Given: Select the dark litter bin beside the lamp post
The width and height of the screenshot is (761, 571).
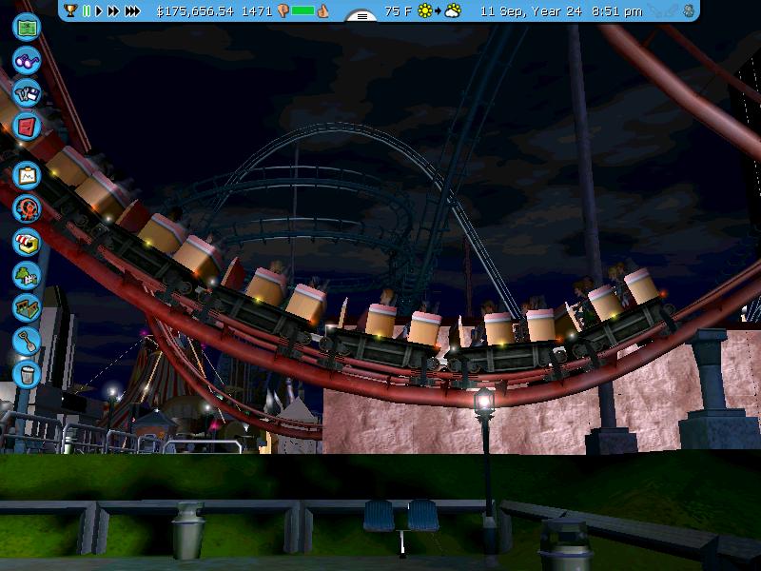Looking at the screenshot, I should (566, 544).
